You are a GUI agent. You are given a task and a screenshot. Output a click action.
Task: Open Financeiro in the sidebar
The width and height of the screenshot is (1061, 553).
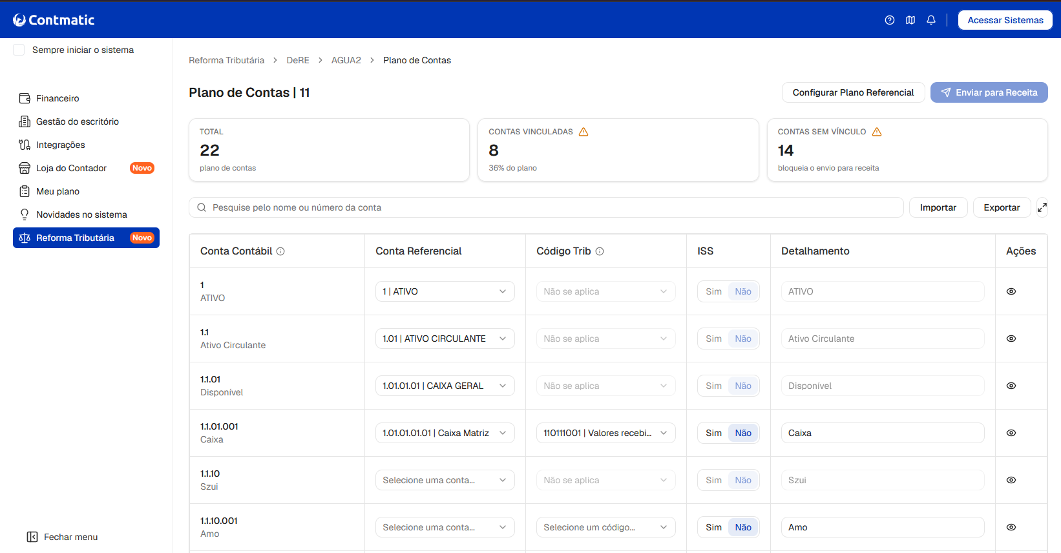tap(86, 98)
